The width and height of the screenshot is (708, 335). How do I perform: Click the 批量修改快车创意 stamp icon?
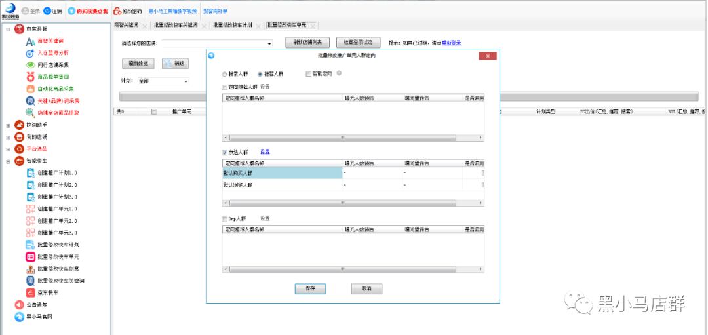coord(30,269)
